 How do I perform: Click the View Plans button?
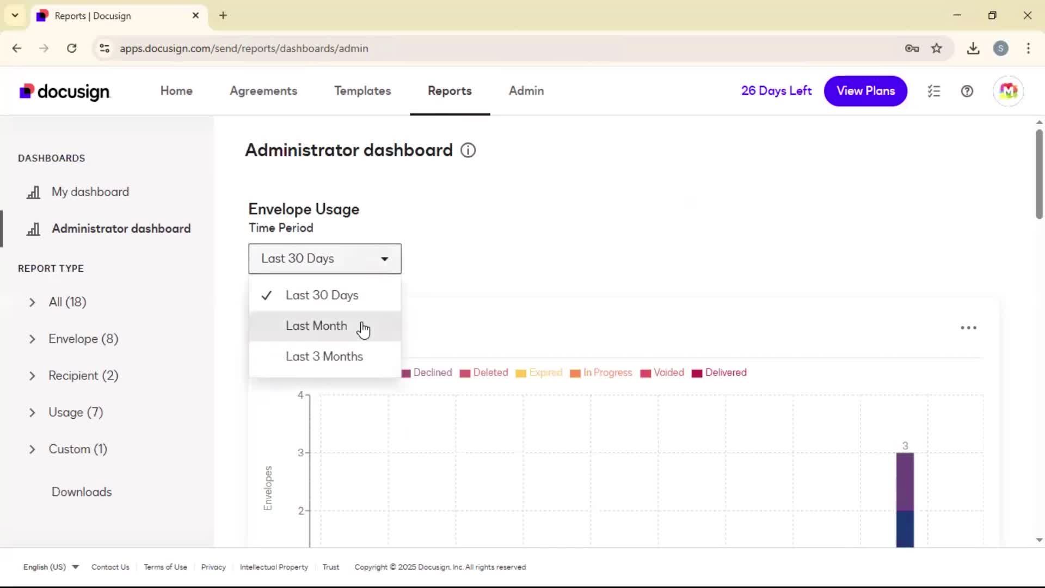coord(865,91)
